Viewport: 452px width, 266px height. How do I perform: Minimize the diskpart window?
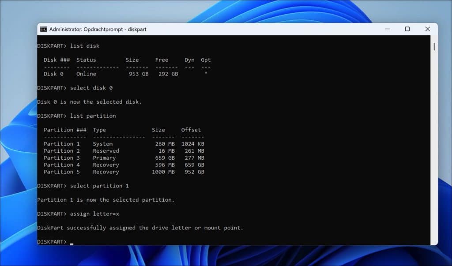(386, 29)
